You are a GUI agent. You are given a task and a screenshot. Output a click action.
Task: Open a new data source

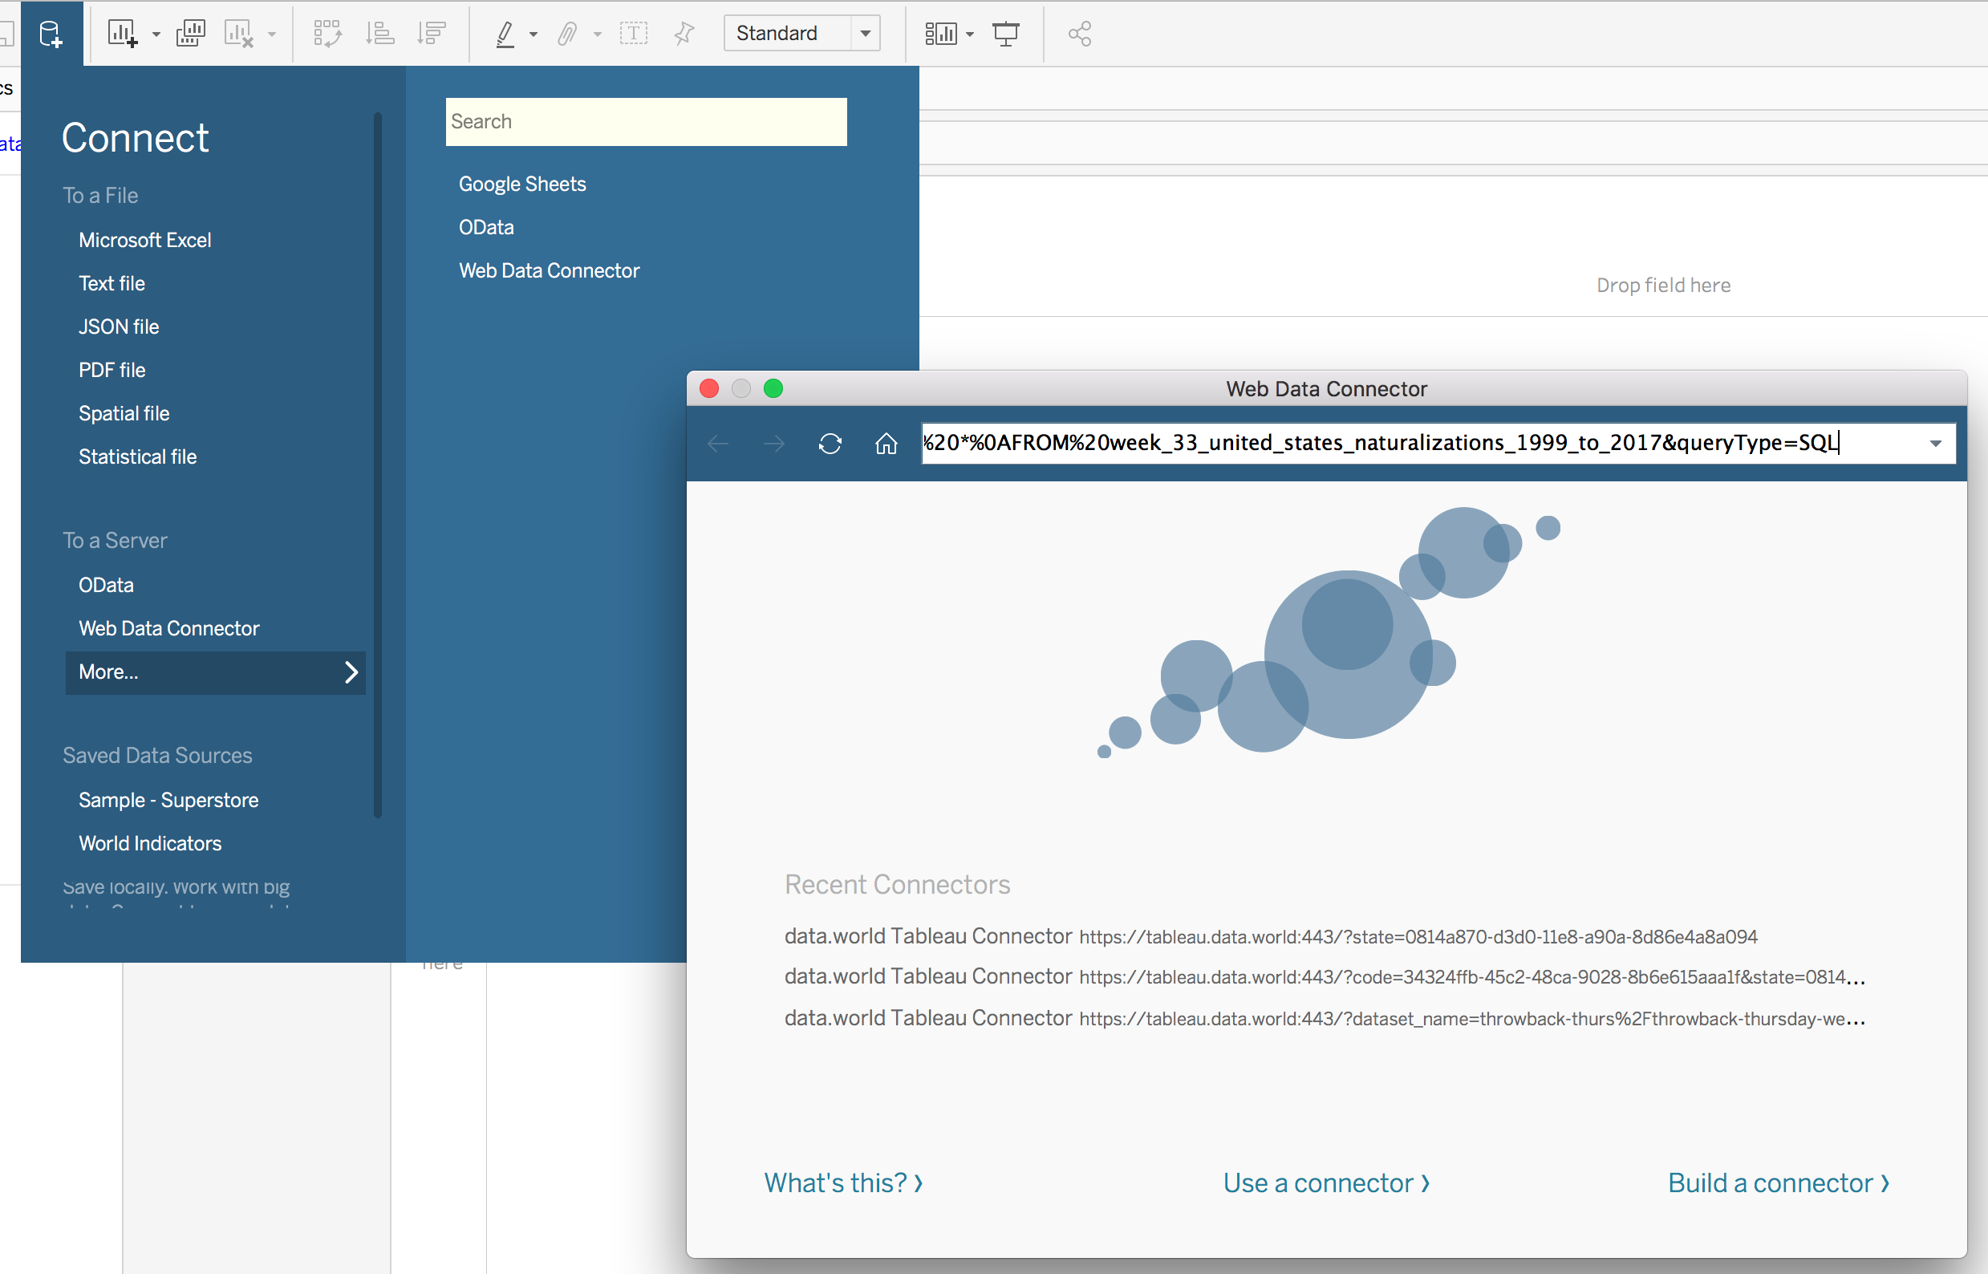click(x=51, y=33)
